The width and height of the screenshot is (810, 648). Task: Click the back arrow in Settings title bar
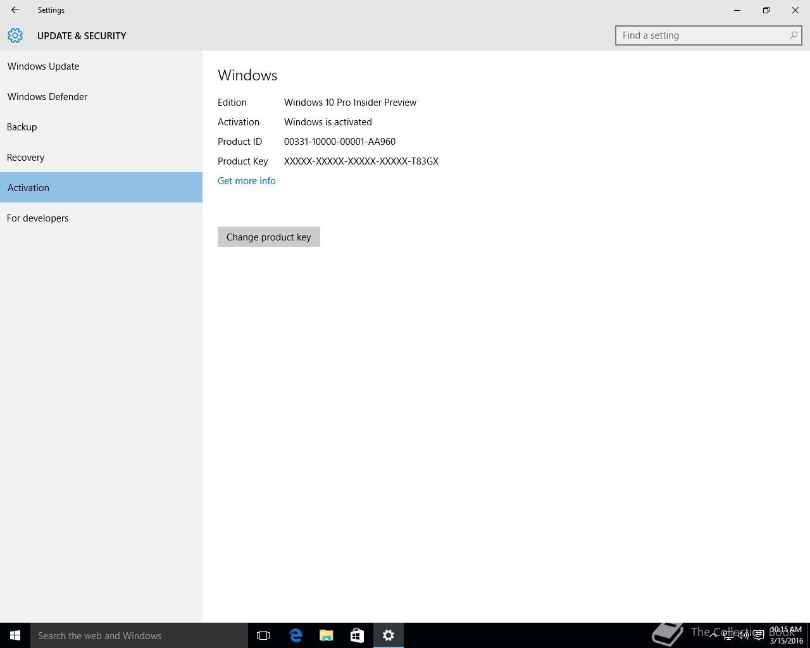point(15,10)
